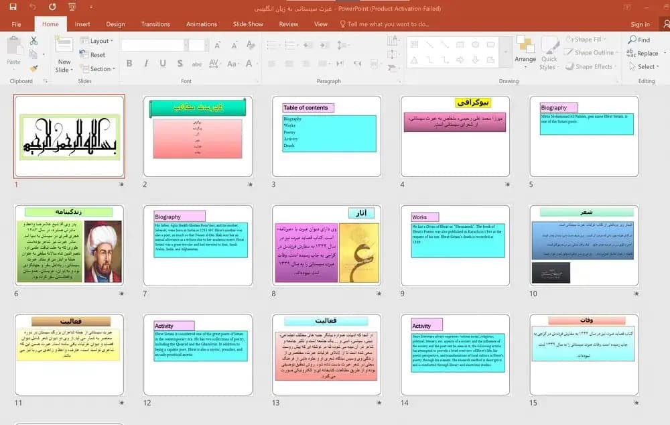
Task: Click the Reset button
Action: point(92,54)
